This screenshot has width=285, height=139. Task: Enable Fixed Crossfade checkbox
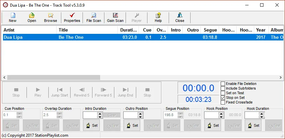point(223,102)
